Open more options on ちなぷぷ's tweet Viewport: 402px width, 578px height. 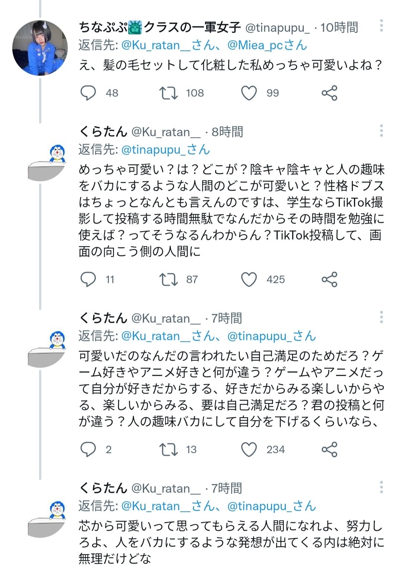[381, 26]
